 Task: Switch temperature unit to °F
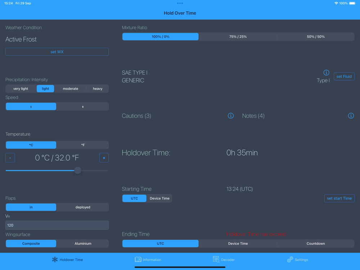tap(83, 145)
